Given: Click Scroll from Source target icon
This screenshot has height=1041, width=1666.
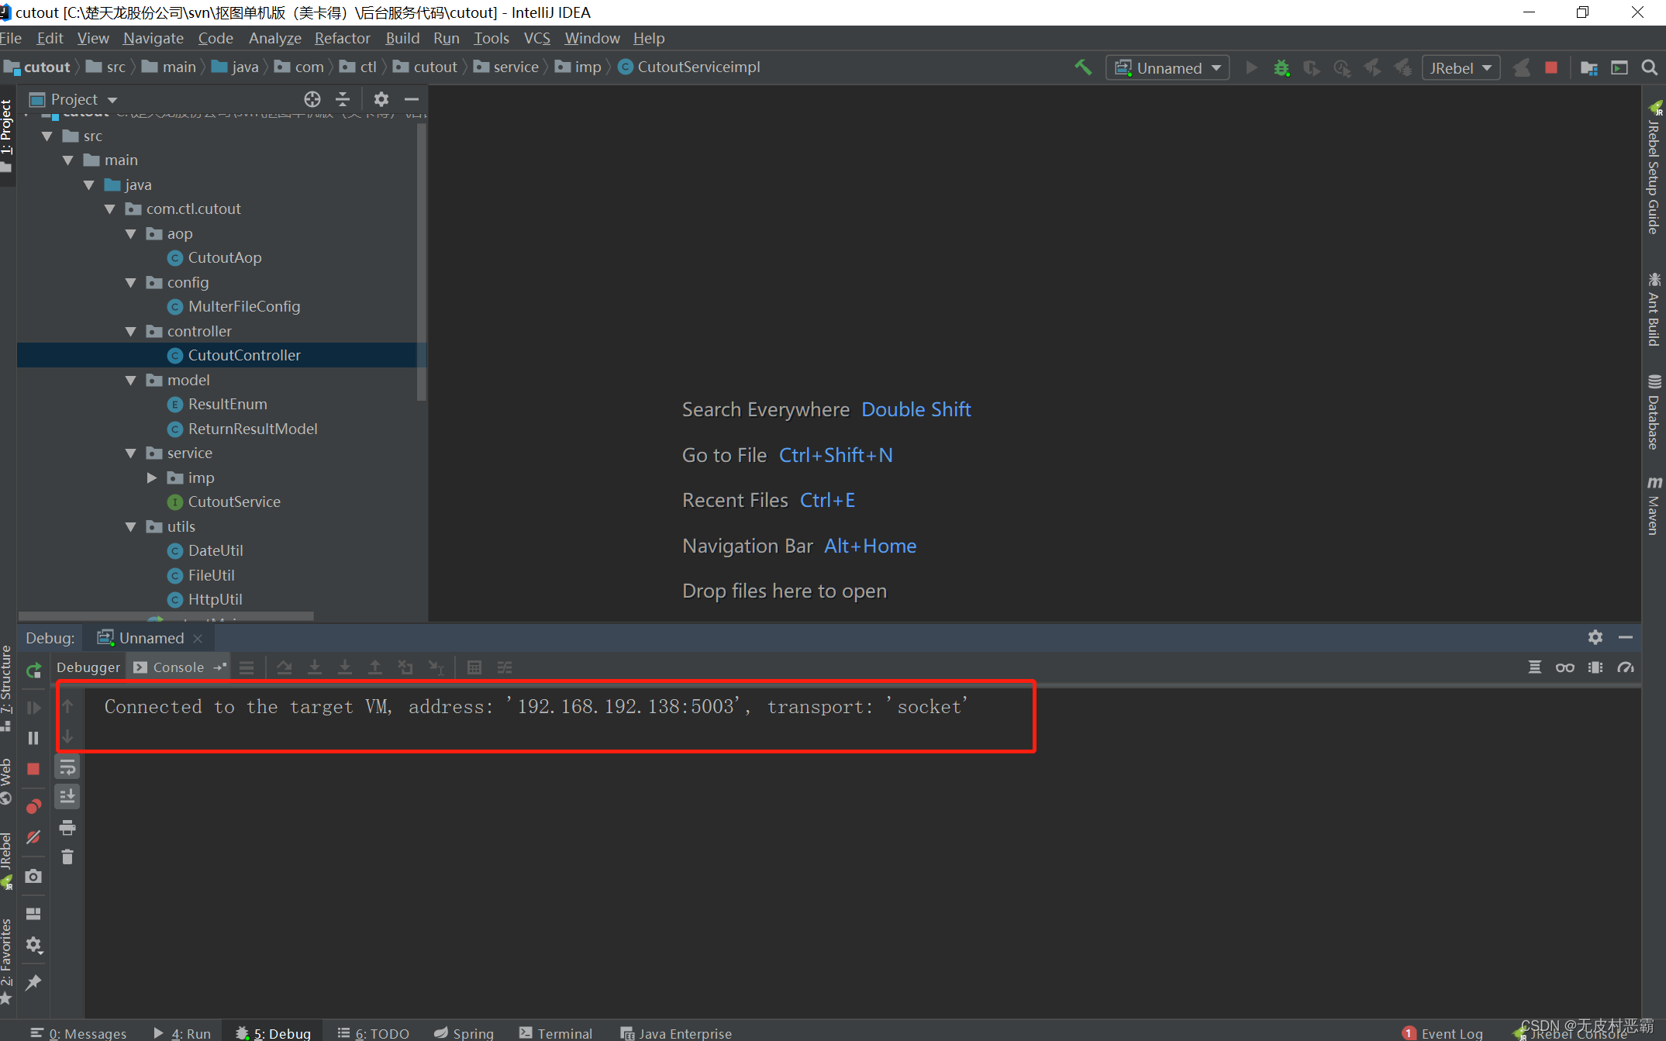Looking at the screenshot, I should 312,99.
